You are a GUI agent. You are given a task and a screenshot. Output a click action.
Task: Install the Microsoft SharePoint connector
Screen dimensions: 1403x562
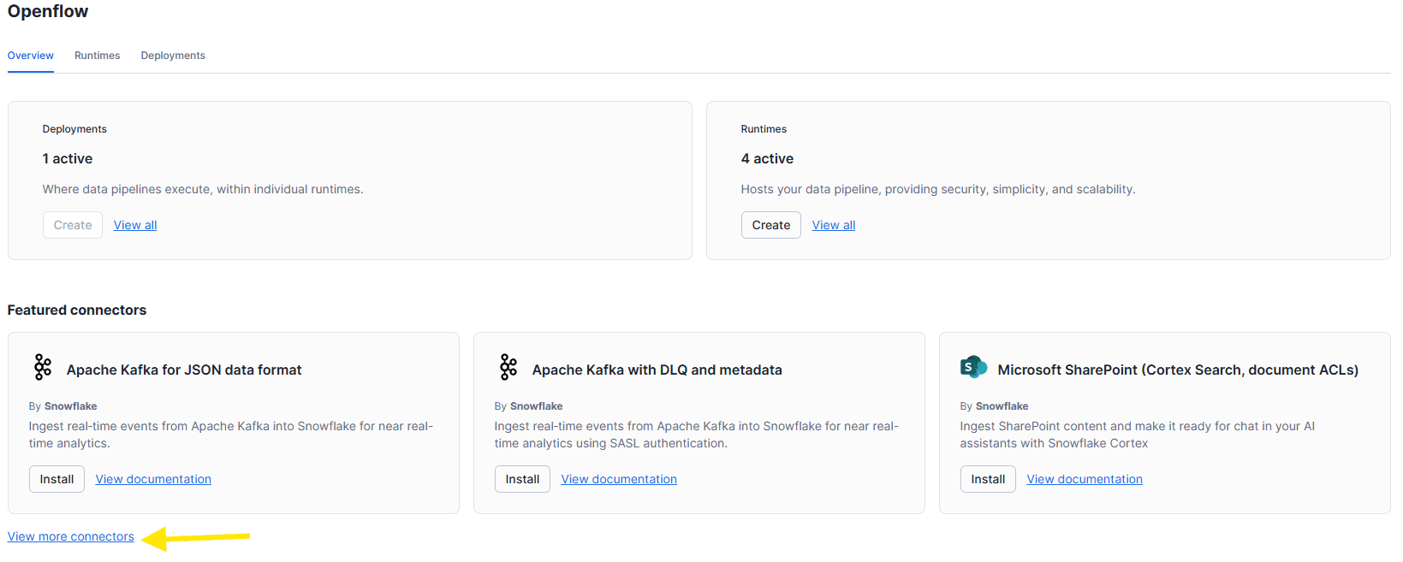(988, 479)
